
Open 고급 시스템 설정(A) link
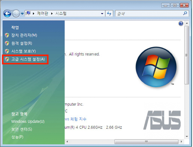coord(28,59)
